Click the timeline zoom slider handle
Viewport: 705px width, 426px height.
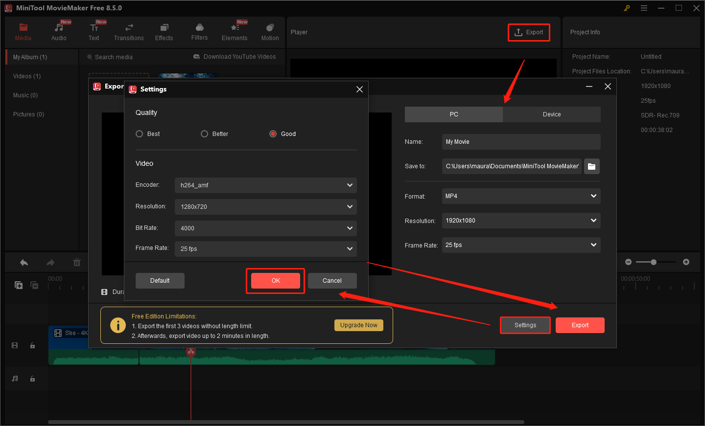(654, 262)
